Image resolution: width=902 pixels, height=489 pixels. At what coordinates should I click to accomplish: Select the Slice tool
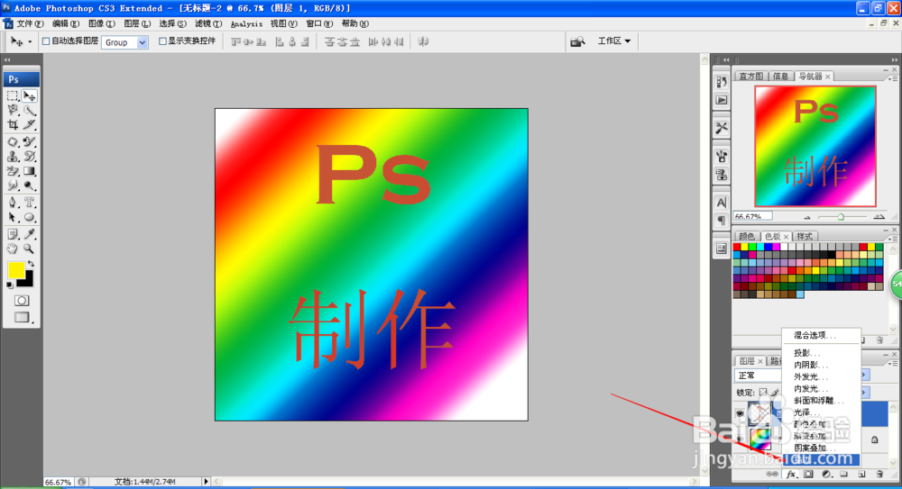pos(30,124)
